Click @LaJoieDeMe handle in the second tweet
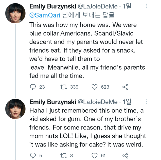The width and height of the screenshot is (161, 160). point(97,102)
